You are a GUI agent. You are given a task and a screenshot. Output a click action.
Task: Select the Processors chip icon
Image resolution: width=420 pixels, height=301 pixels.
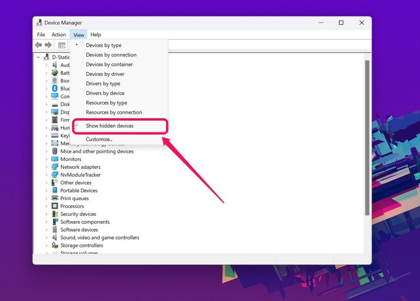(55, 206)
